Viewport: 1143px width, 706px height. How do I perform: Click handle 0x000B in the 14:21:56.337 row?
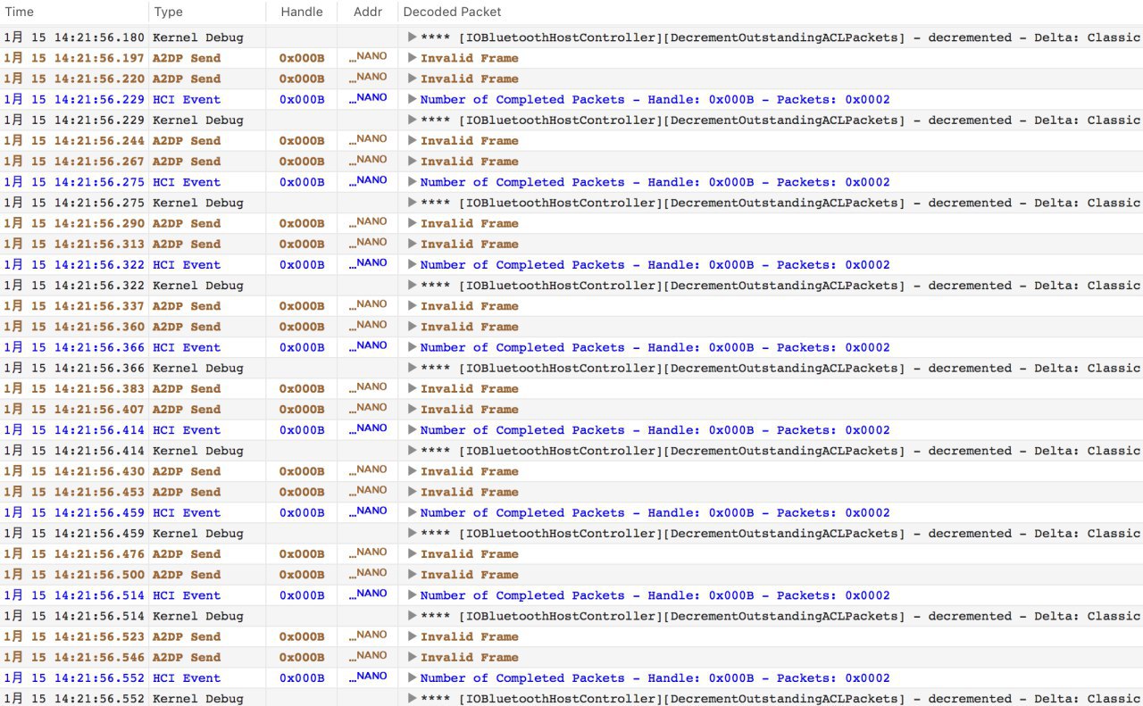tap(302, 306)
